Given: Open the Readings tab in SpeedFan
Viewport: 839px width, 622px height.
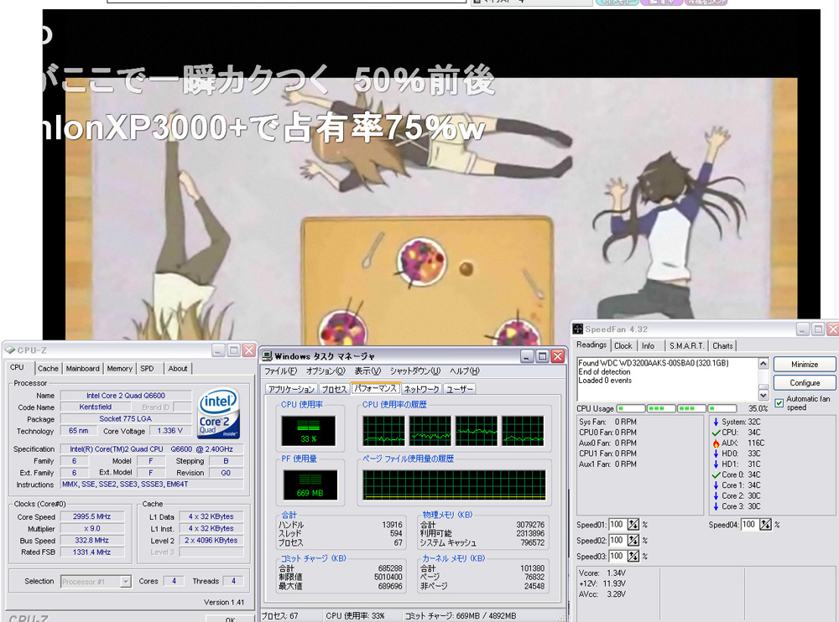Looking at the screenshot, I should [x=591, y=345].
